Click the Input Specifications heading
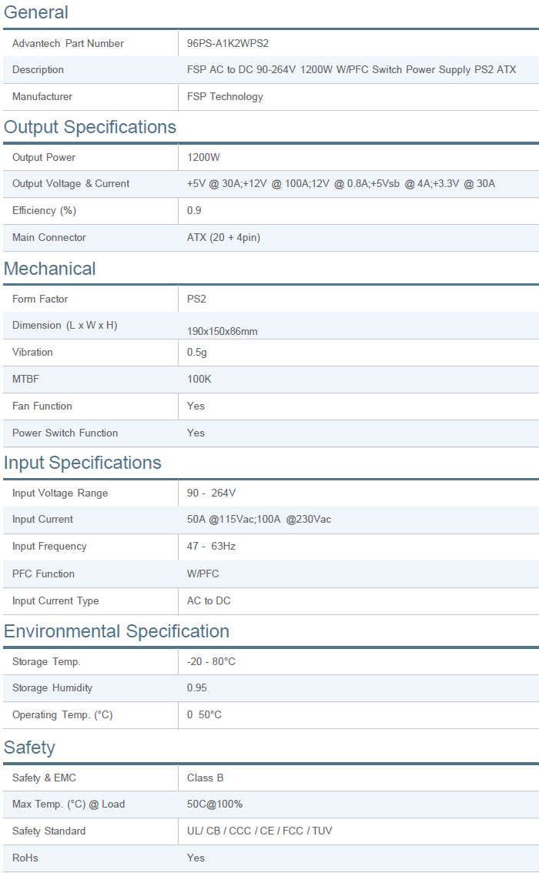 click(x=82, y=463)
